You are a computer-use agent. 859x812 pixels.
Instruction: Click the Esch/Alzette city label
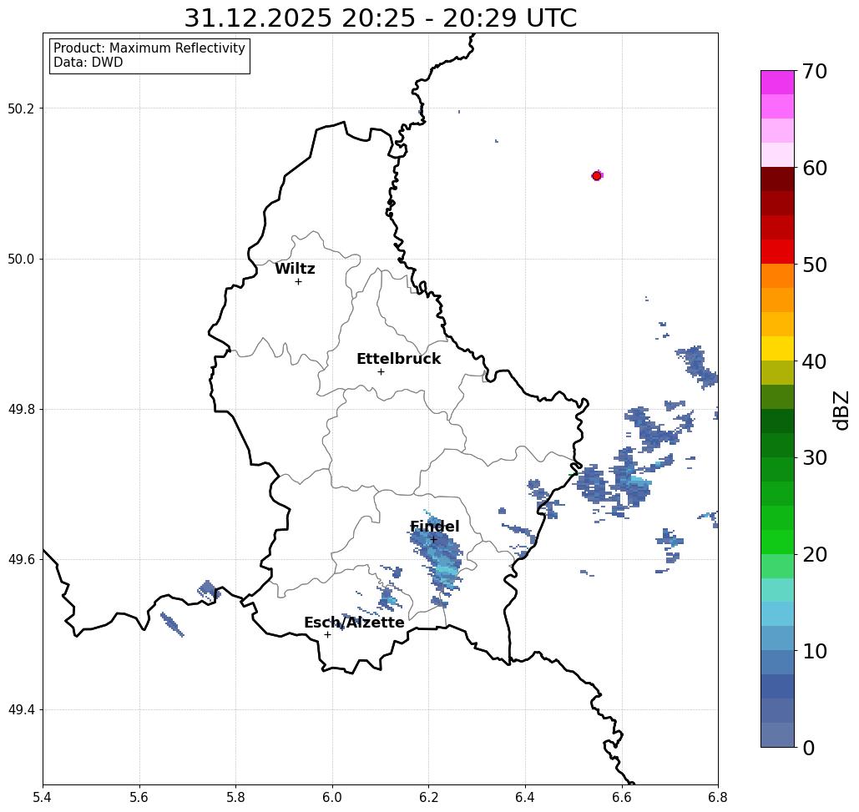(x=354, y=623)
